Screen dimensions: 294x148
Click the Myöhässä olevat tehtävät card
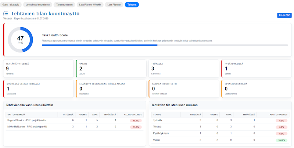click(39, 89)
